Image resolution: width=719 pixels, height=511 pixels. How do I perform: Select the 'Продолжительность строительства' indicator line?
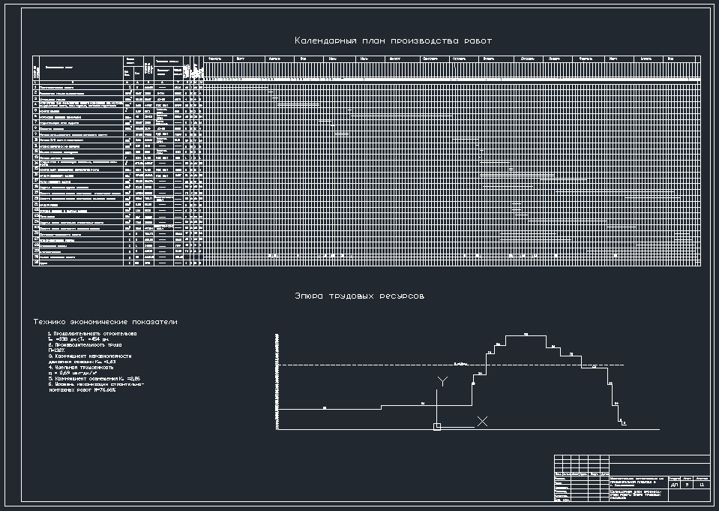pyautogui.click(x=92, y=332)
